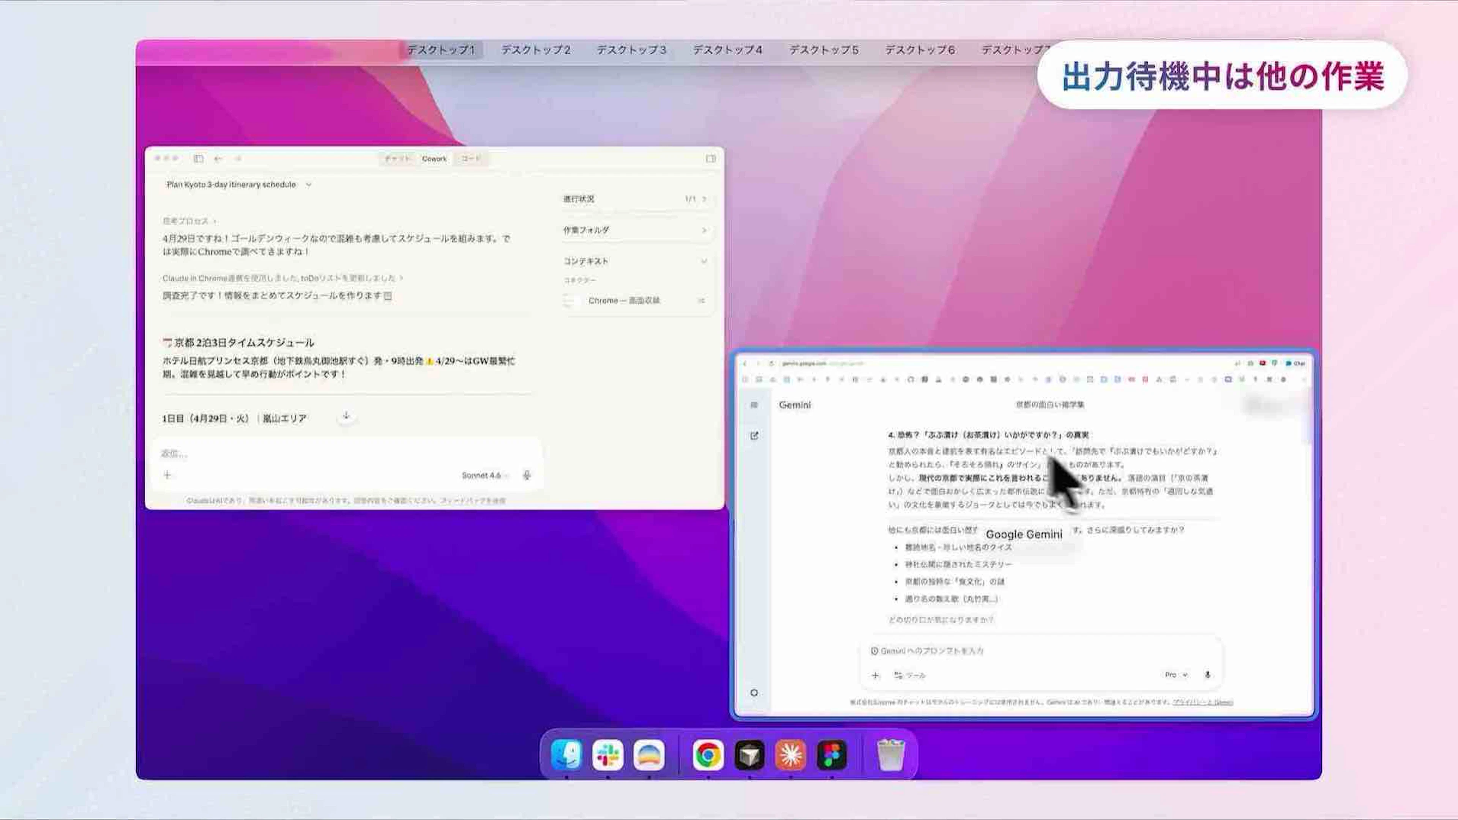The height and width of the screenshot is (820, 1458).
Task: Expand the Plan Kyoto 3-day itinerary title dropdown
Action: 308,185
